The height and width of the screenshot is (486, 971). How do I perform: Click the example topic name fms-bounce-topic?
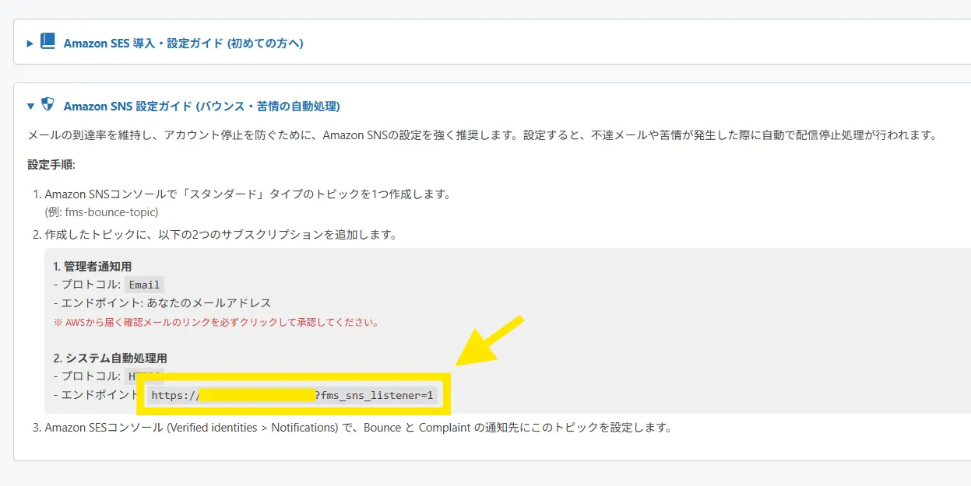click(101, 212)
